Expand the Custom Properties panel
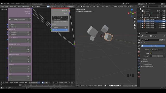 148,67
